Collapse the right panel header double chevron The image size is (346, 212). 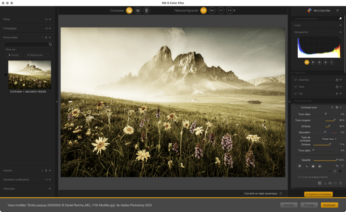pos(338,10)
